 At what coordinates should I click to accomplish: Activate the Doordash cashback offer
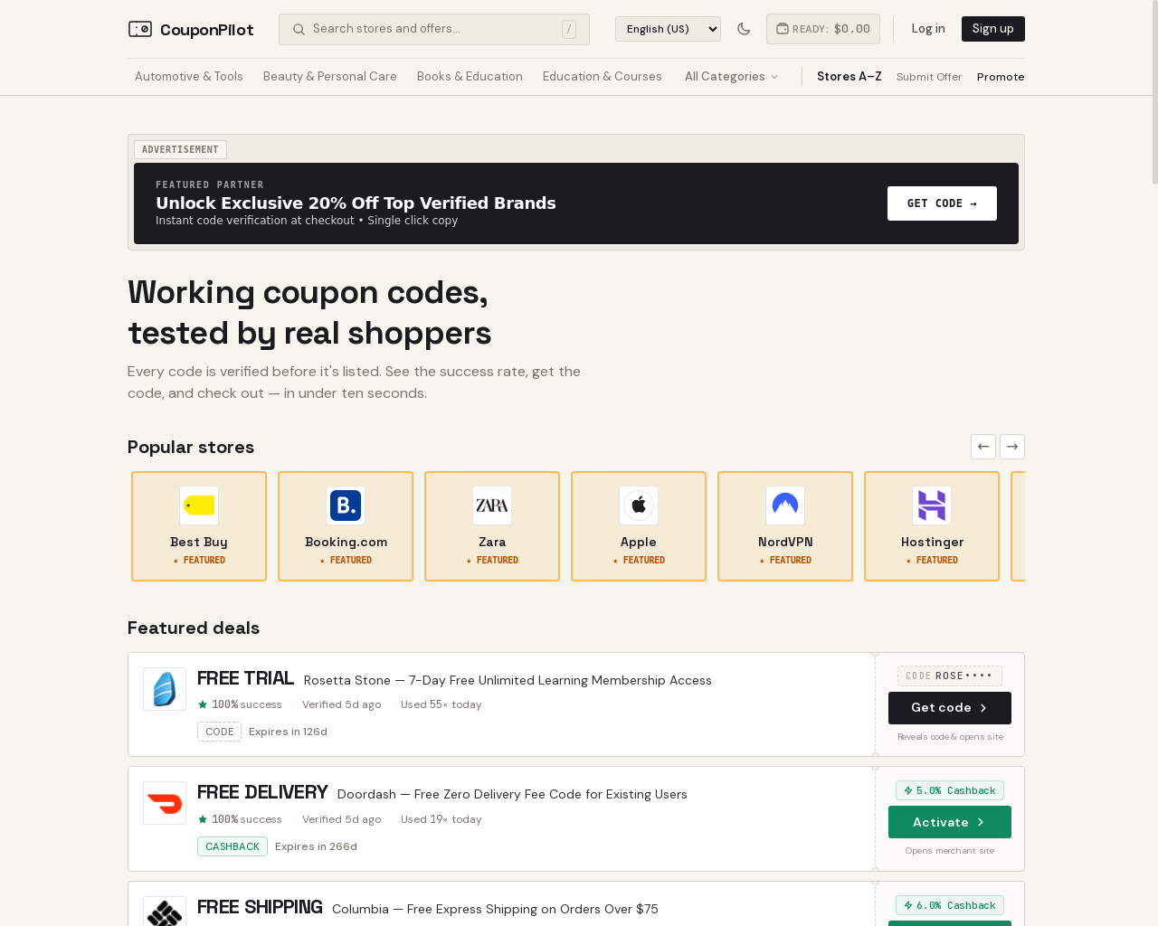[950, 822]
